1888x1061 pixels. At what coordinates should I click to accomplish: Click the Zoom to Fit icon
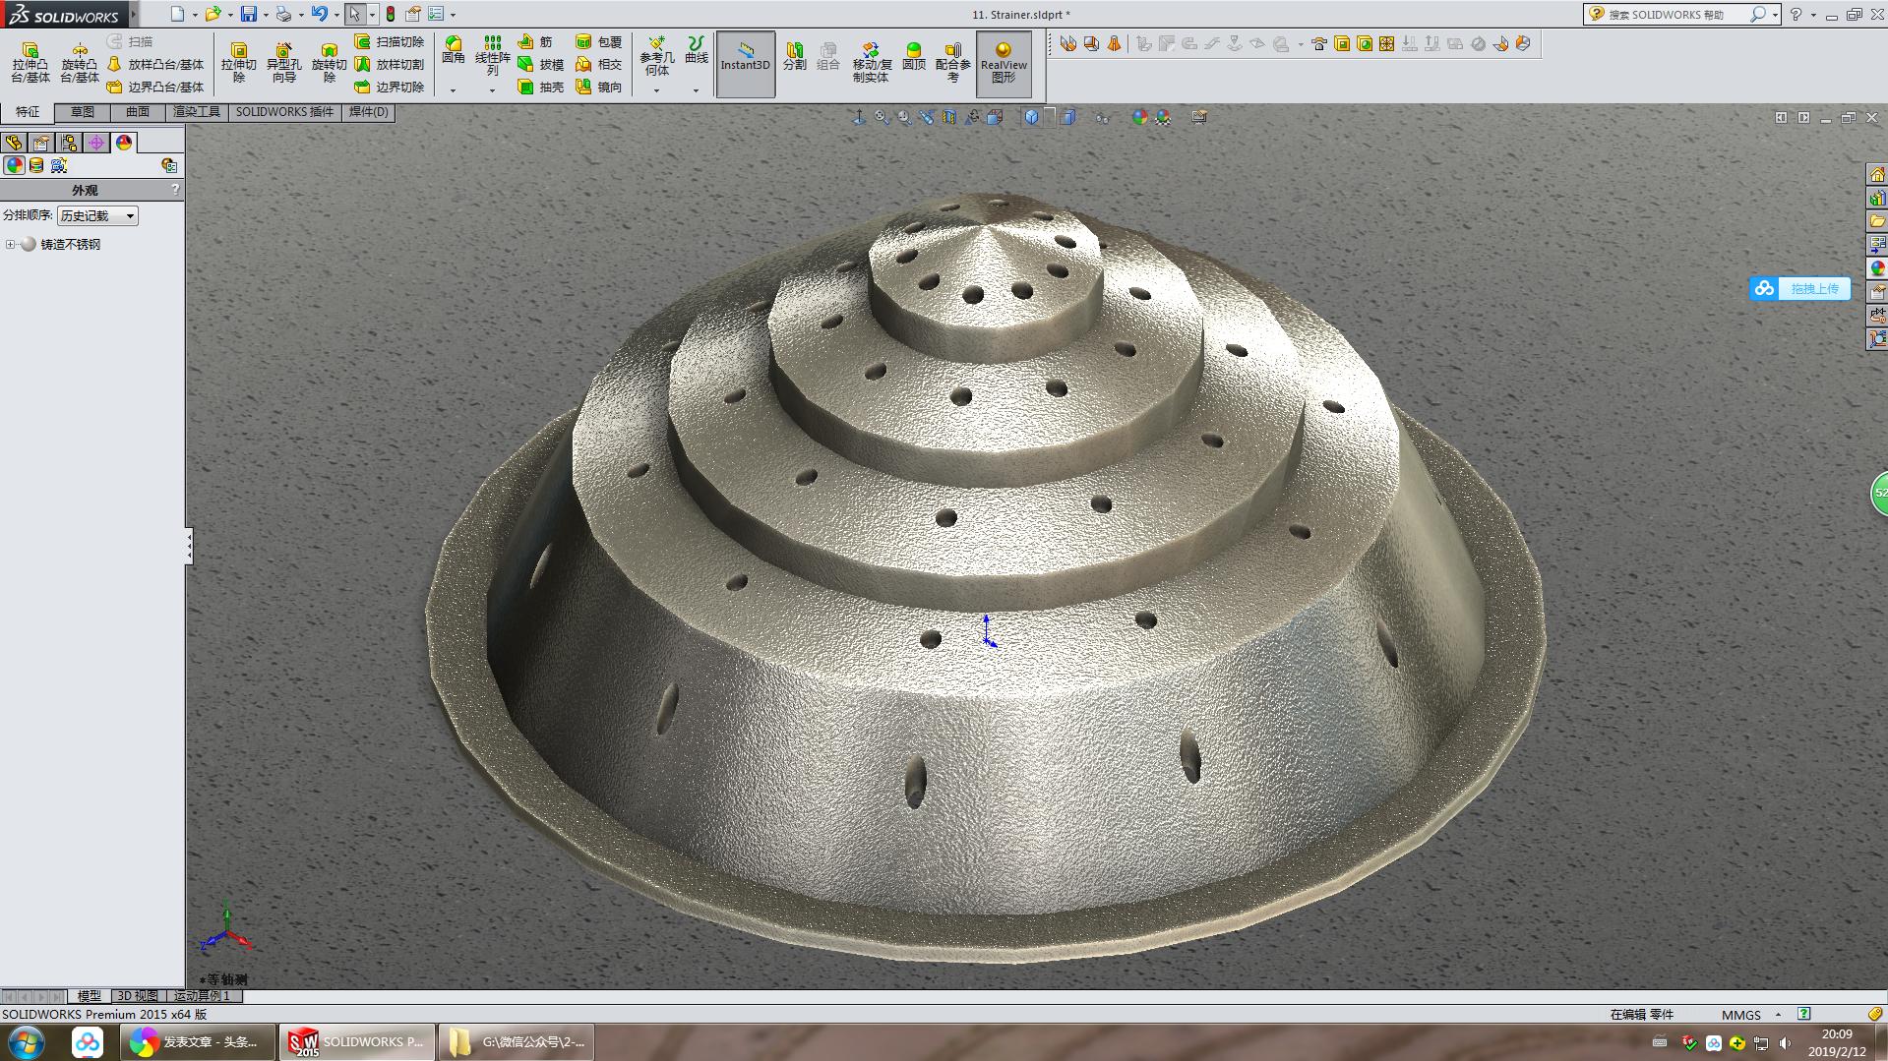[882, 117]
